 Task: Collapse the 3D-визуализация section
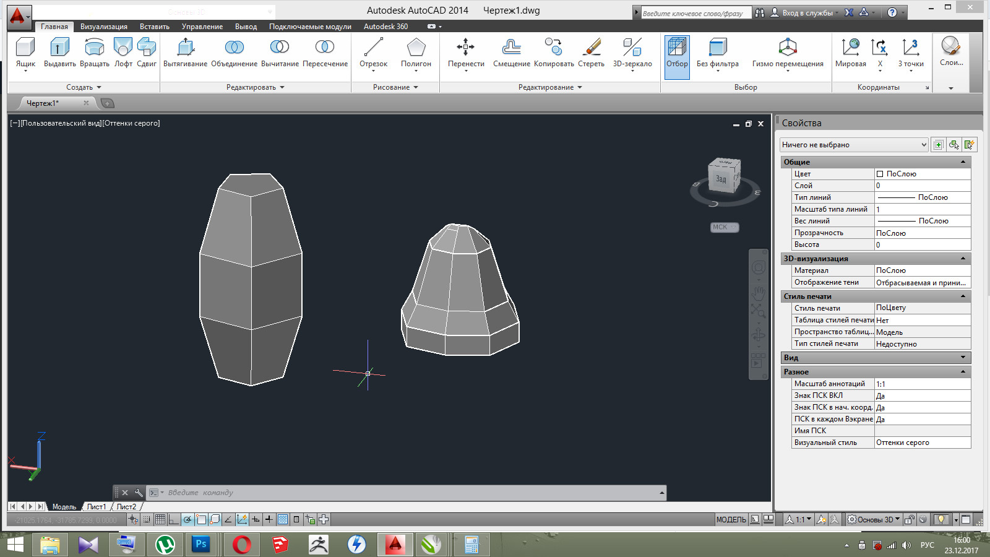tap(963, 259)
